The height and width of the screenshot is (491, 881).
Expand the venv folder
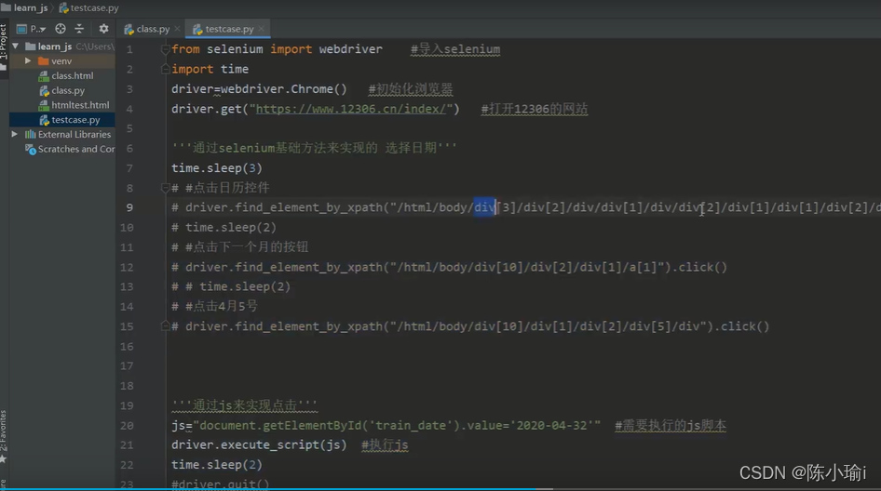[x=28, y=60]
